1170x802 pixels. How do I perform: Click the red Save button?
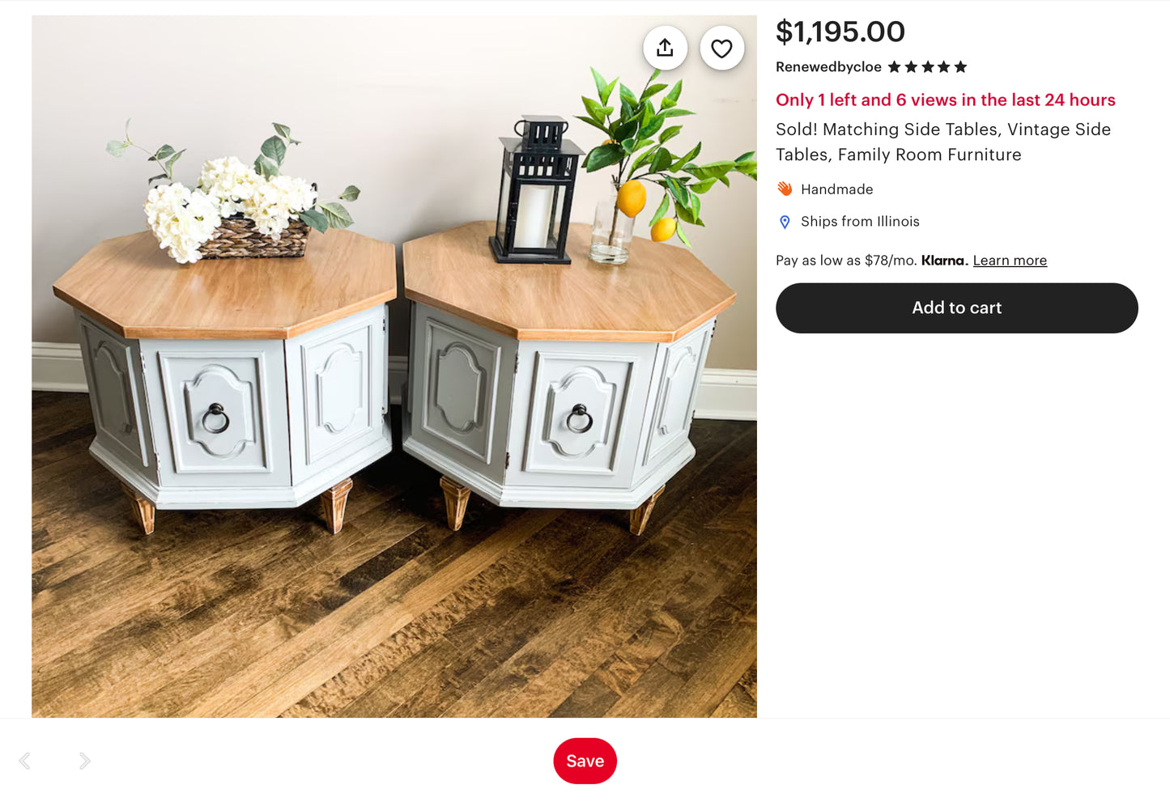[x=585, y=761]
